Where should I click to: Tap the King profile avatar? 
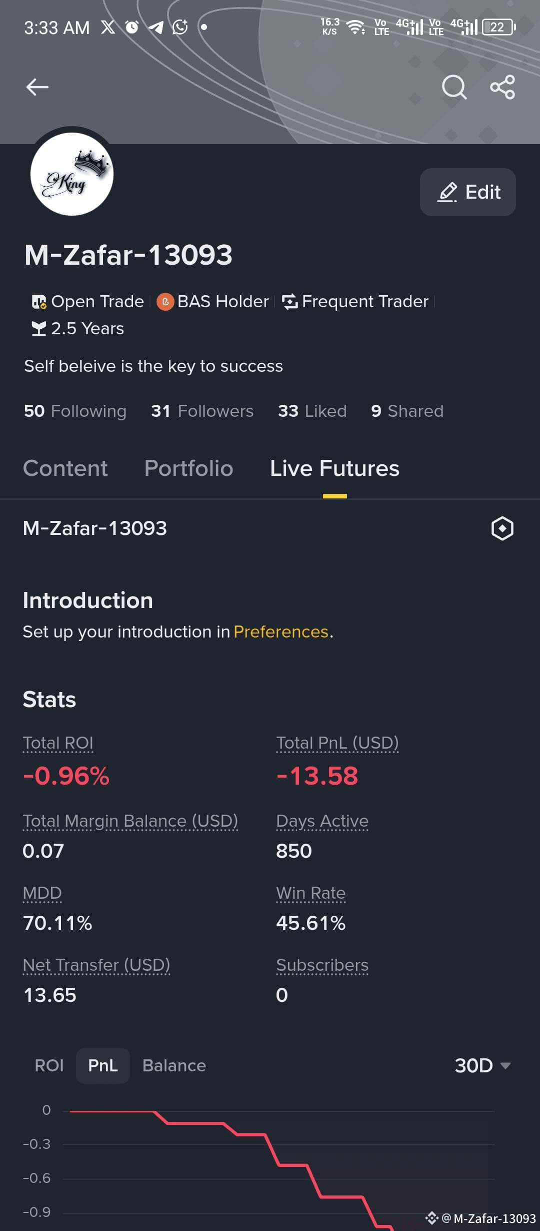pyautogui.click(x=72, y=174)
